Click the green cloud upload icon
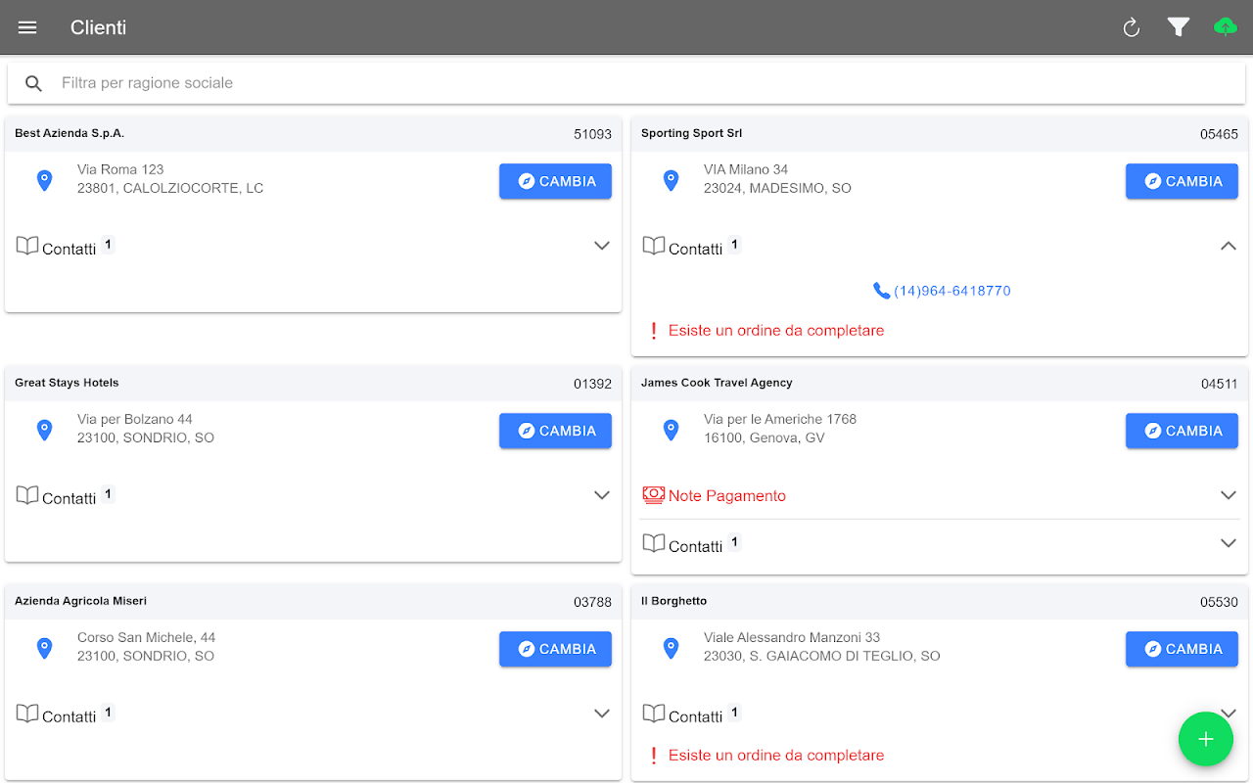Image resolution: width=1253 pixels, height=783 pixels. [1225, 27]
